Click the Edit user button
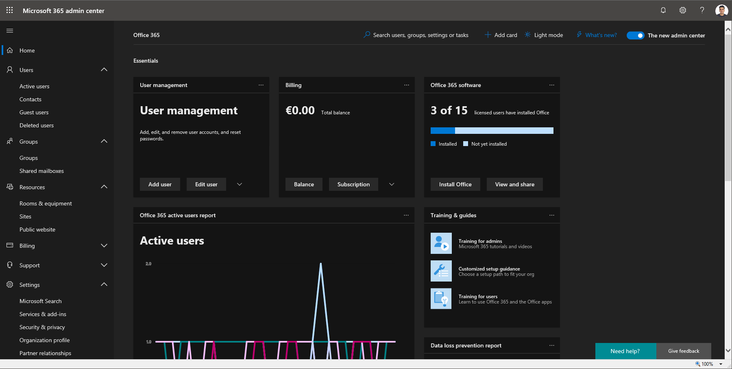Screen dimensions: 732x369 pyautogui.click(x=206, y=184)
